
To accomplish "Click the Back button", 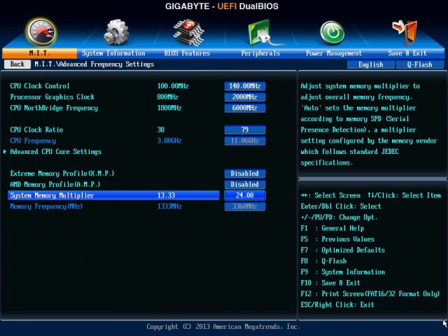I will coord(17,64).
